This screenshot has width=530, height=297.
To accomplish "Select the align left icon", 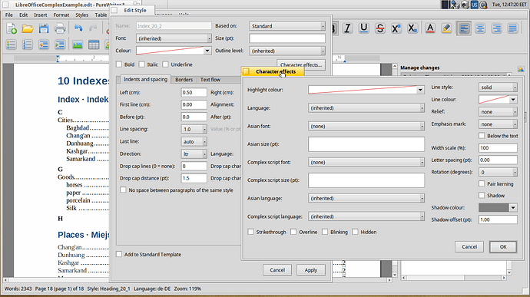I will coord(464,28).
